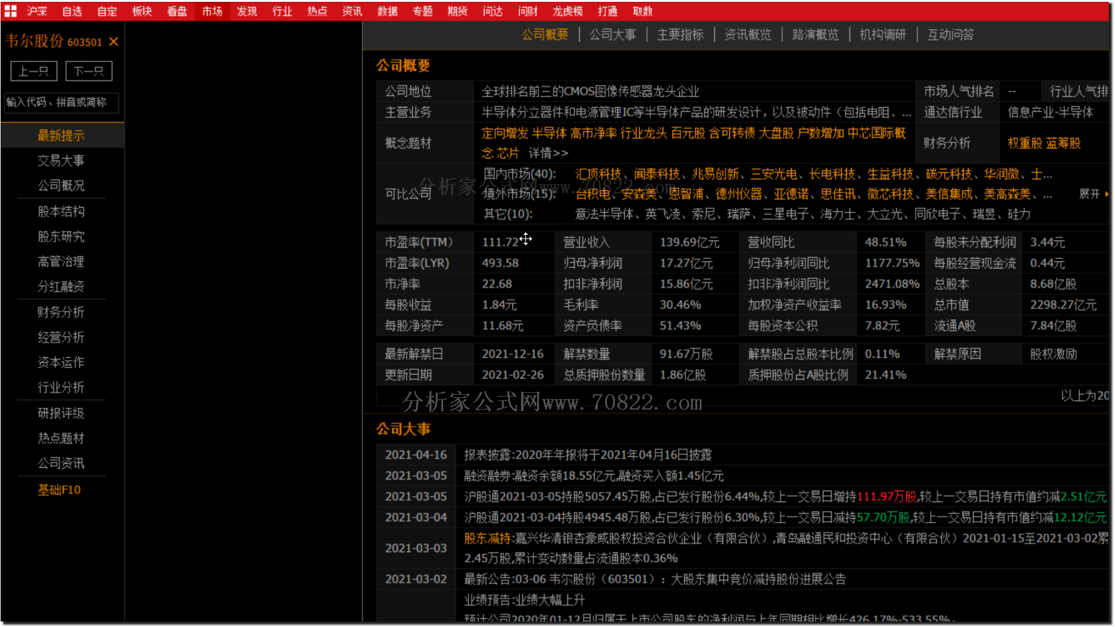Open the 问达 menu
The height and width of the screenshot is (627, 1115).
[x=493, y=11]
